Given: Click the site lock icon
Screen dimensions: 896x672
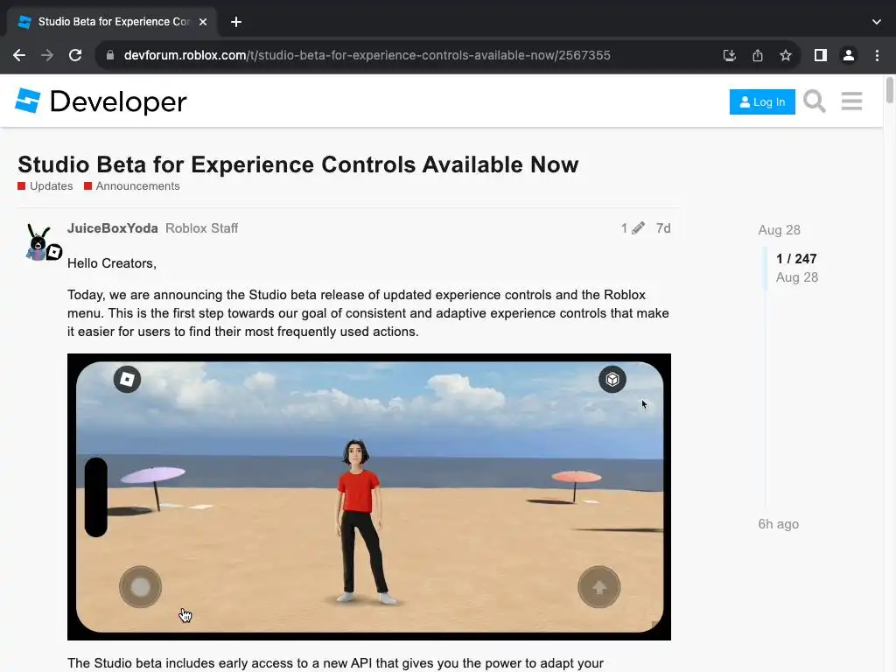Looking at the screenshot, I should [x=110, y=55].
